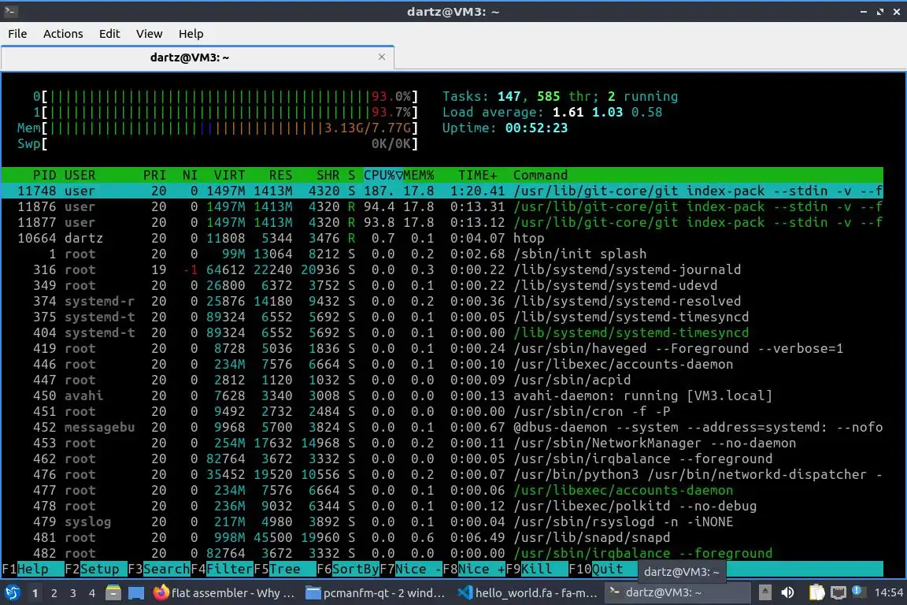This screenshot has width=907, height=605.
Task: Click F8 Nice + in htop footer
Action: coord(474,569)
